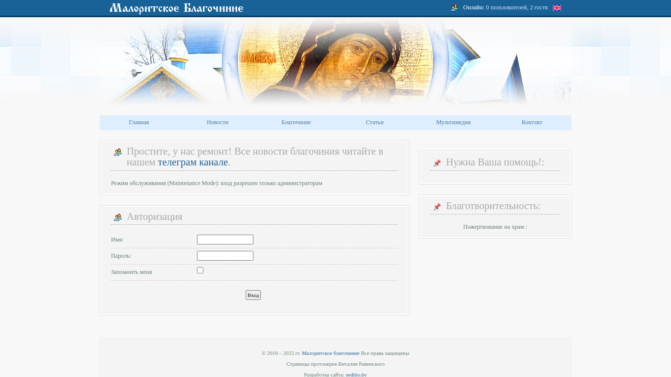The image size is (671, 377).
Task: Submit the login form with Вход button
Action: [x=253, y=295]
